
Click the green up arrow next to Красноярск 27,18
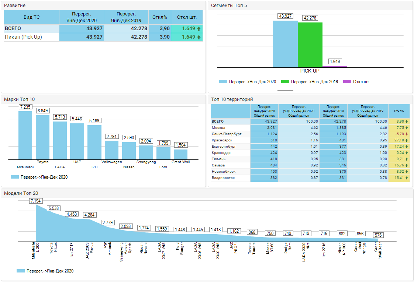point(407,140)
